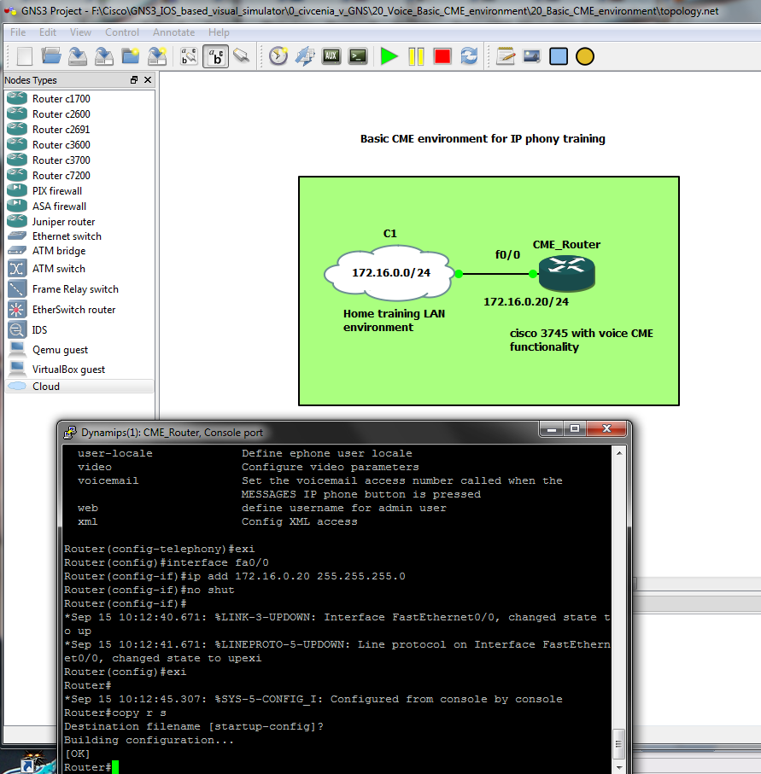Click the f0/0 interface label
The image size is (761, 774).
tap(507, 254)
